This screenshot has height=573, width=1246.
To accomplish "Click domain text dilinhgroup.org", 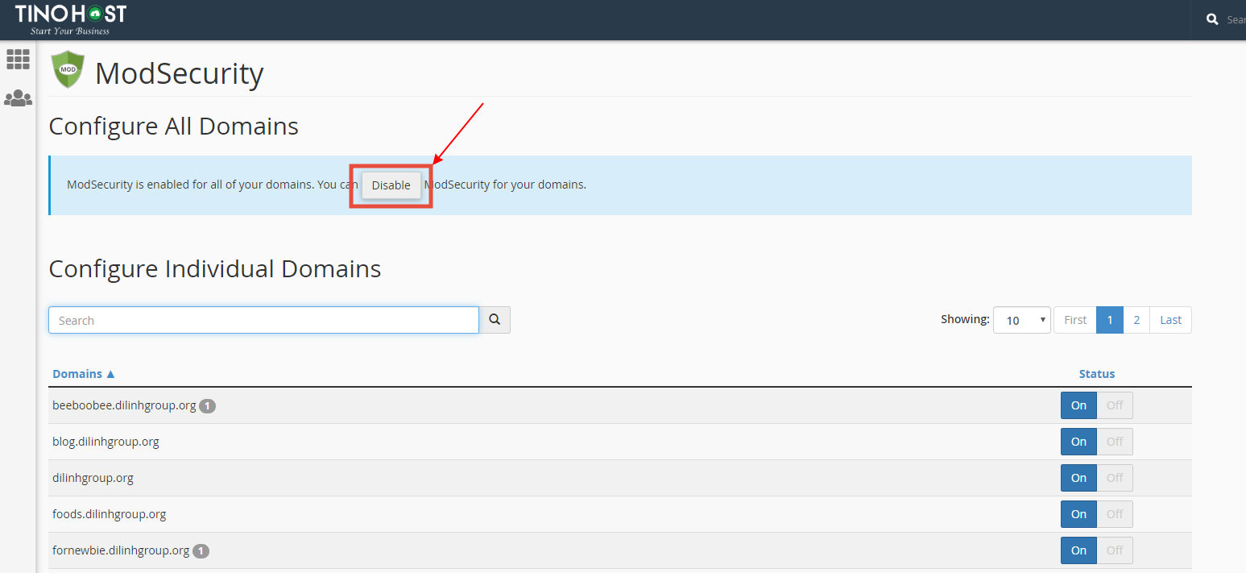I will [x=93, y=478].
